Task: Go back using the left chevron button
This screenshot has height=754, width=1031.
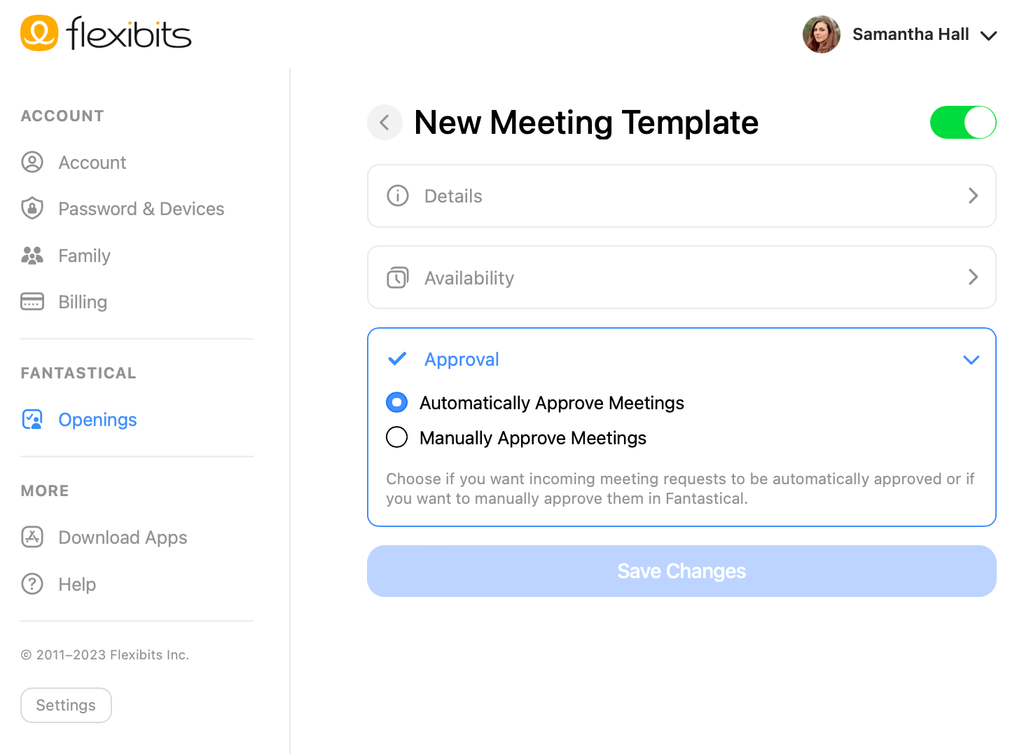Action: pyautogui.click(x=385, y=123)
